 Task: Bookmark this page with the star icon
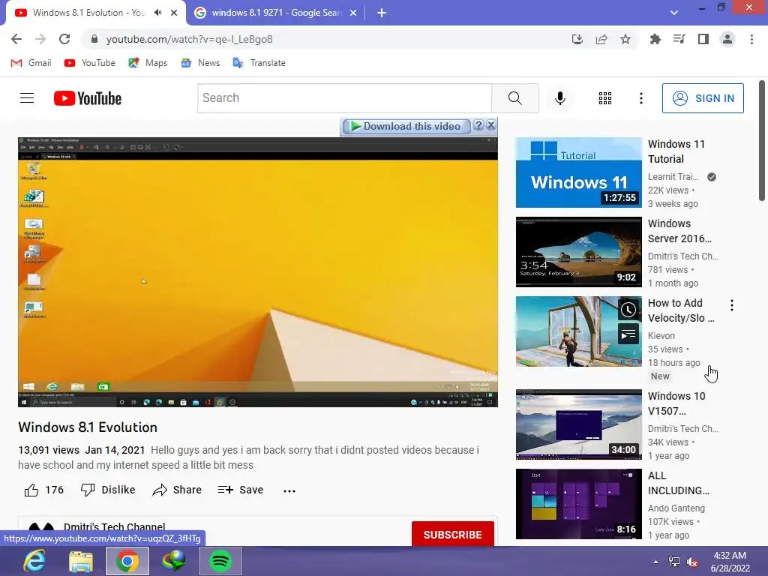pos(625,39)
